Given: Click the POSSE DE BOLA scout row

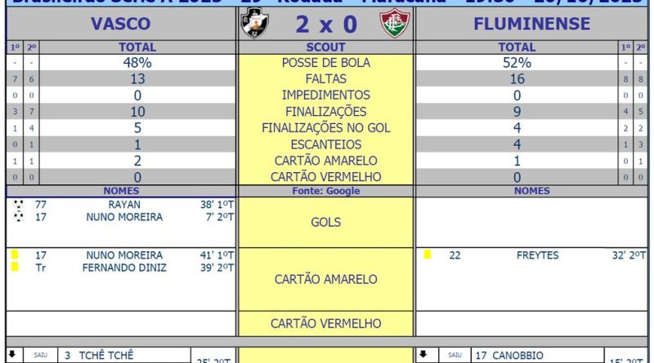Looking at the screenshot, I should coord(325,63).
